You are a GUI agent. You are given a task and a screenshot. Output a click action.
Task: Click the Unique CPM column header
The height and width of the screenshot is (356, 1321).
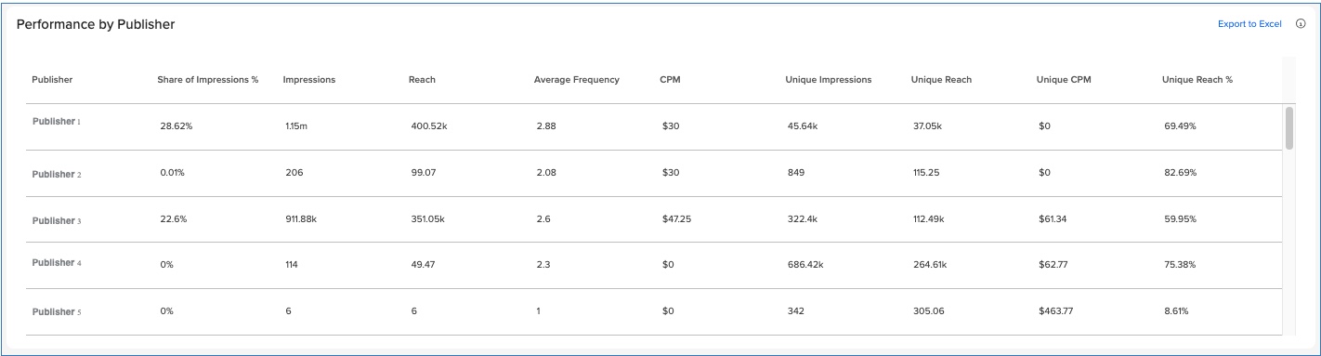(x=1064, y=80)
